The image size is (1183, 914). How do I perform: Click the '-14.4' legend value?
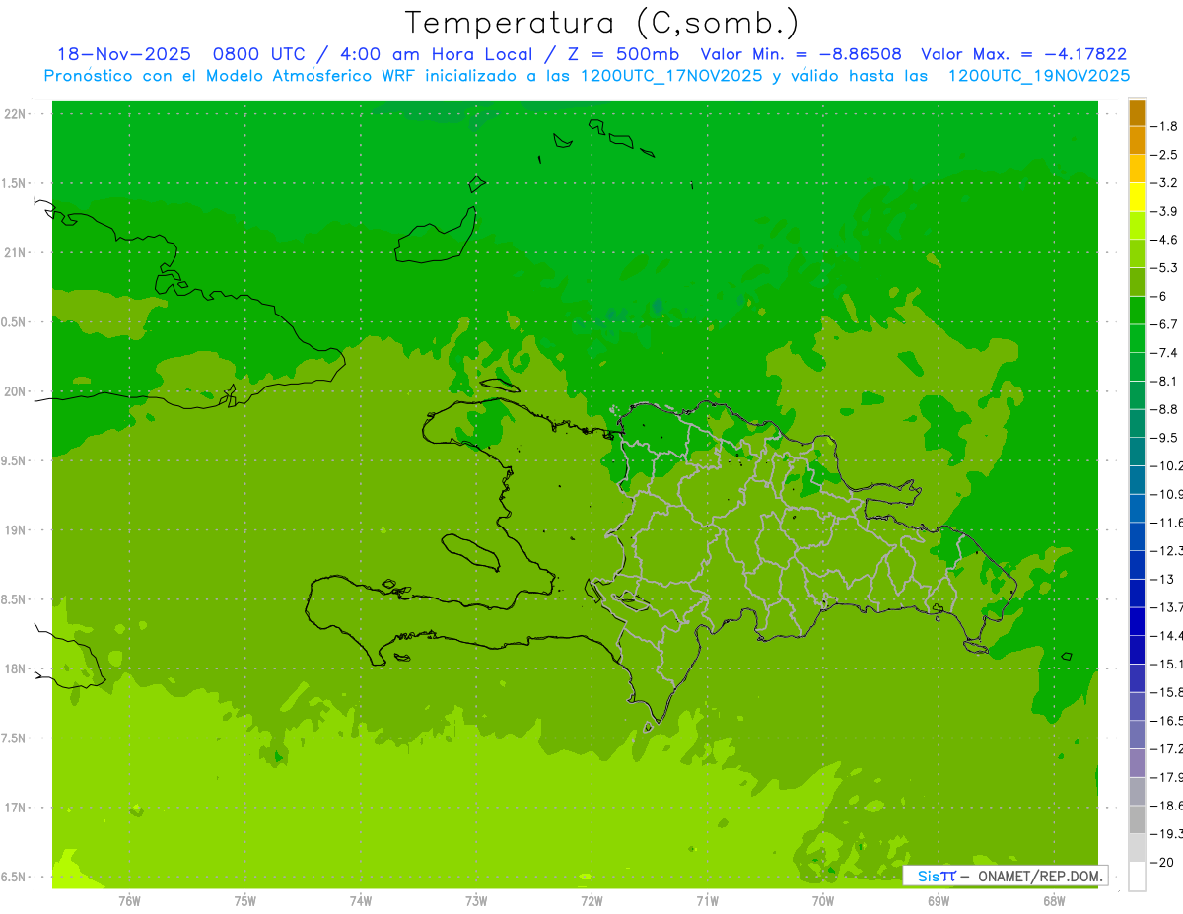[1167, 636]
